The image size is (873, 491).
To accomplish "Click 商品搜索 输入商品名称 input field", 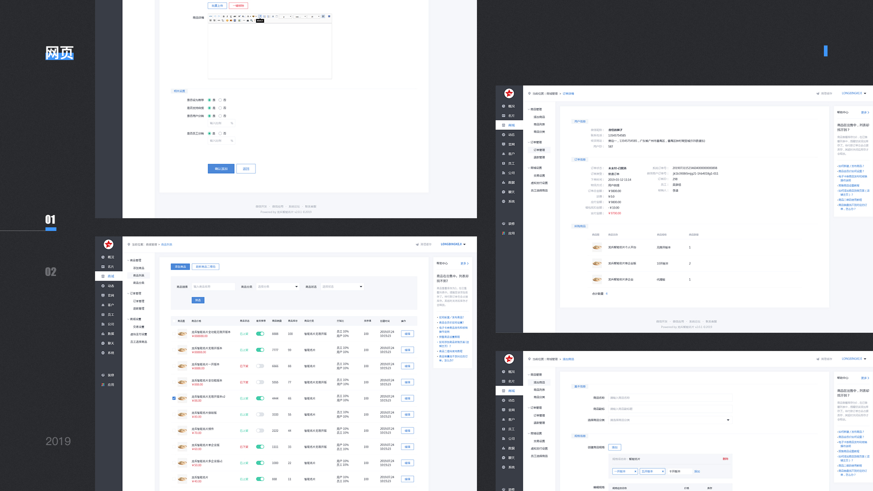I will [213, 287].
